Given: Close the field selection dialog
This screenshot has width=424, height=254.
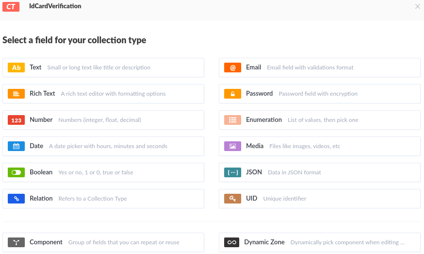Looking at the screenshot, I should tap(417, 6).
